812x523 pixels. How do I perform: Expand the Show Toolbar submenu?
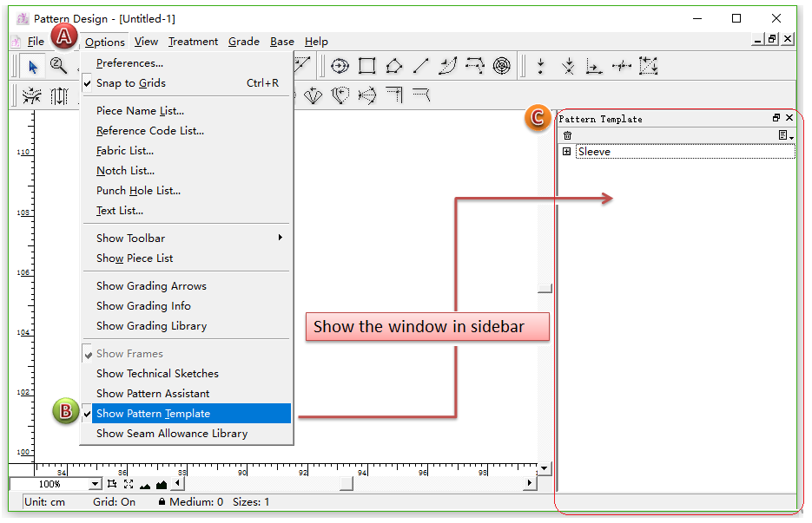130,239
